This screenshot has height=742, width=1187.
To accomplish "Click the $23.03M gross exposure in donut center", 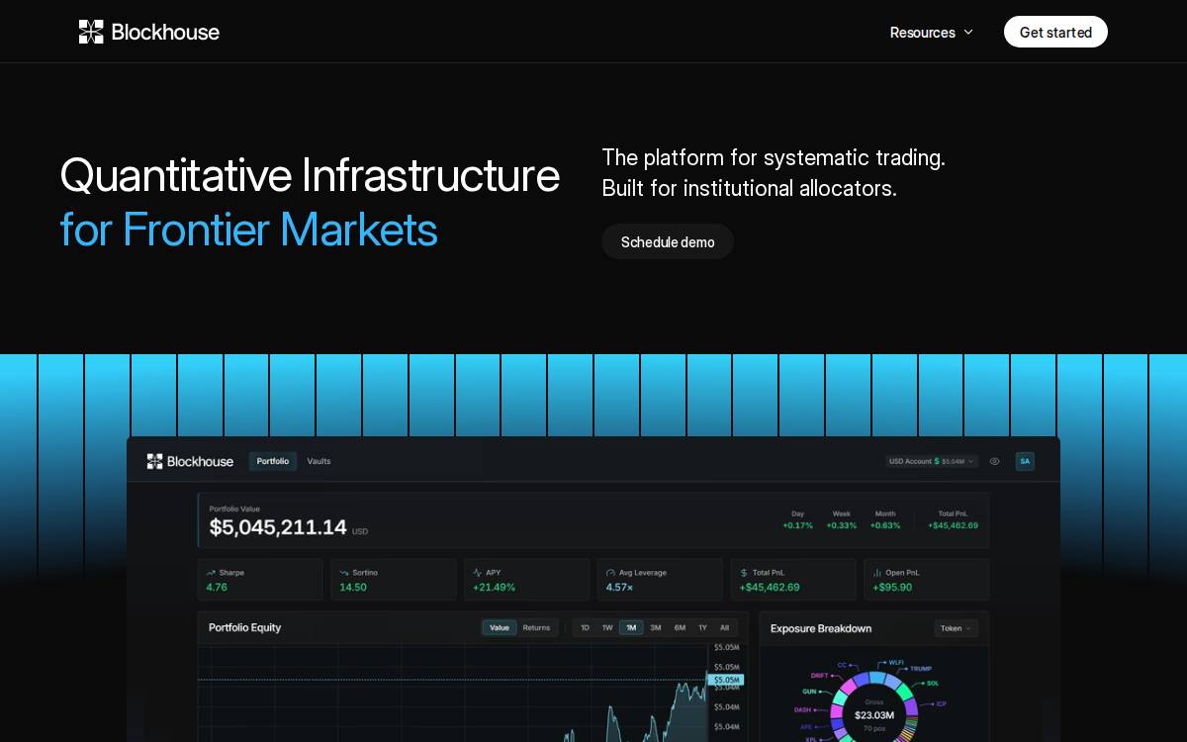I will [x=874, y=714].
